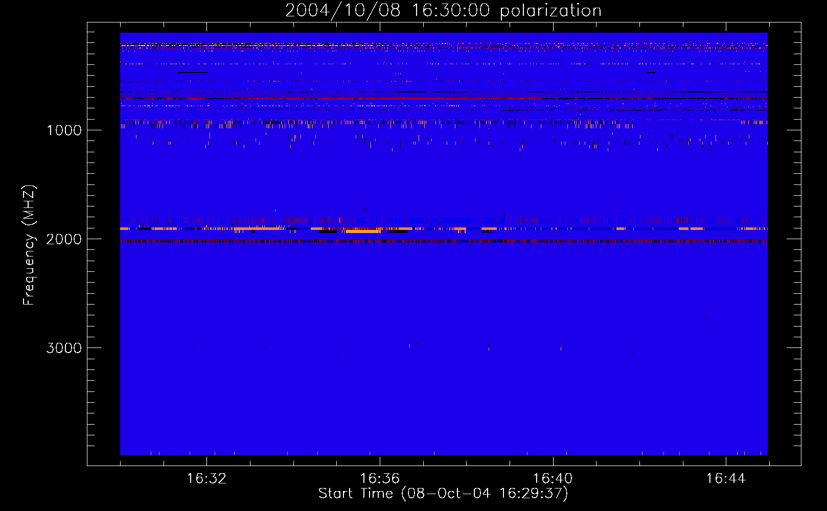Image resolution: width=827 pixels, height=511 pixels.
Task: Click the long orange segment near 16:35
Action: tap(363, 231)
